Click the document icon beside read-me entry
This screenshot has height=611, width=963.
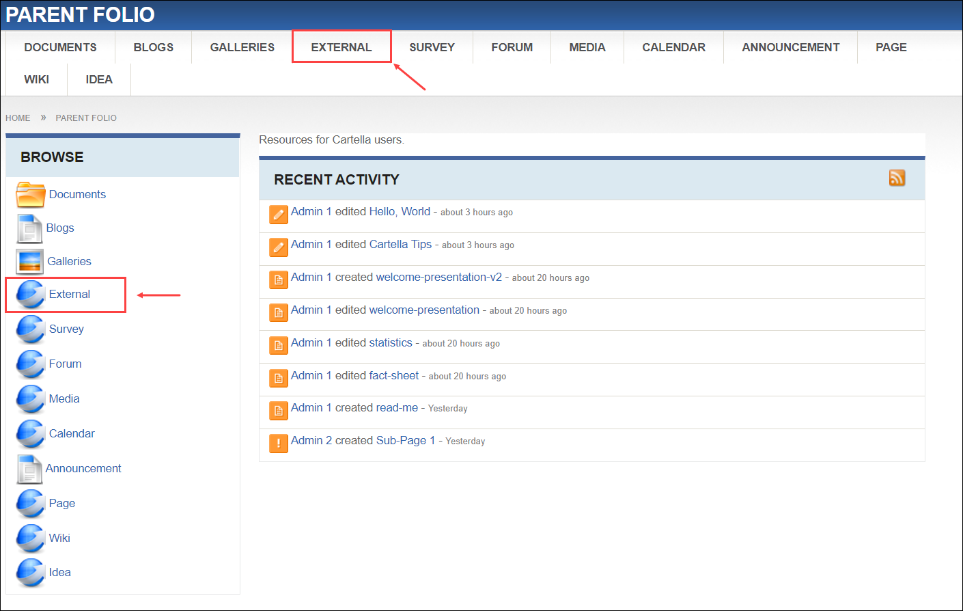[x=278, y=410]
